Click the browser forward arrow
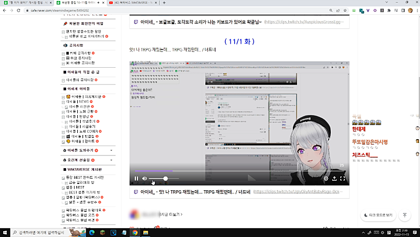The height and width of the screenshot is (237, 420). coord(11,11)
